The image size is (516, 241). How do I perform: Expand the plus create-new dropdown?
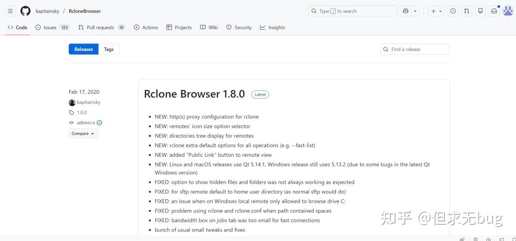[436, 11]
